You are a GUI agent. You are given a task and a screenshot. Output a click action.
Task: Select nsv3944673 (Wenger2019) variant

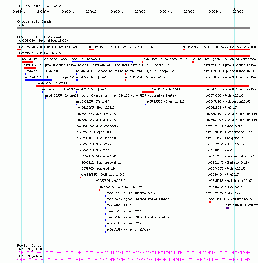point(96,114)
